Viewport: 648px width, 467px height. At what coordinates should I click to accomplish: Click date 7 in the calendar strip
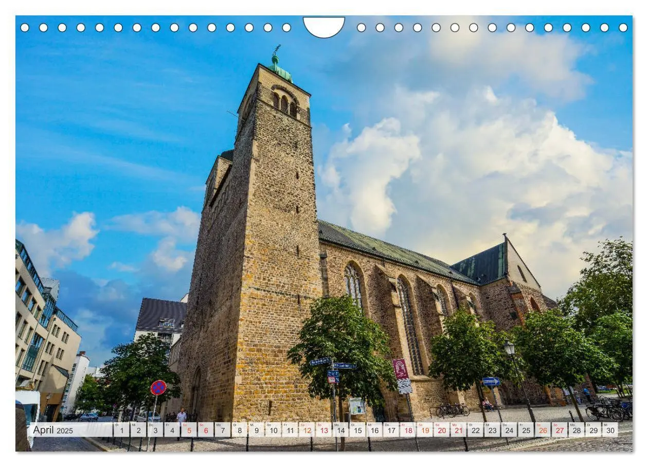click(x=223, y=430)
